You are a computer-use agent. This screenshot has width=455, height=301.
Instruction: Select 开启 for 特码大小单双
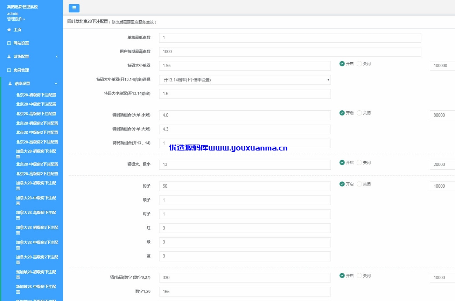click(342, 64)
